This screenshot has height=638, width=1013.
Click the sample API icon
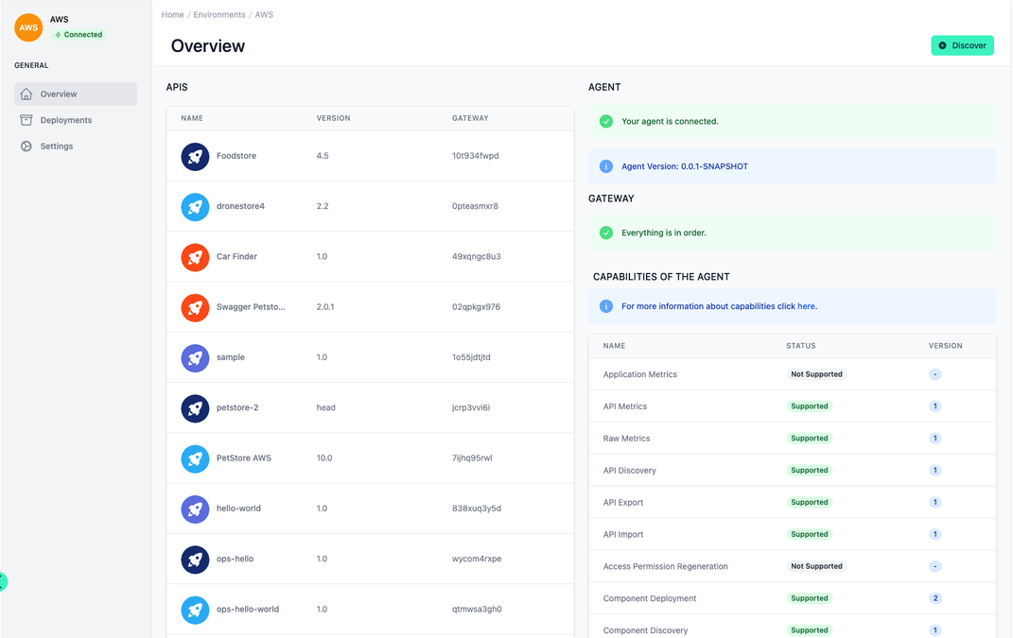[x=194, y=357]
